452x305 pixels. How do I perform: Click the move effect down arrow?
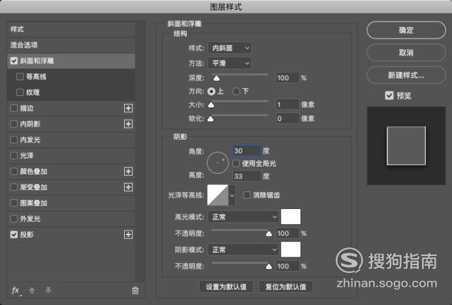click(x=48, y=290)
